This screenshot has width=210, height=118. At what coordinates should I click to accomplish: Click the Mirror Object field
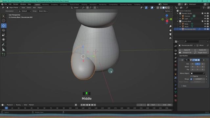point(198,73)
